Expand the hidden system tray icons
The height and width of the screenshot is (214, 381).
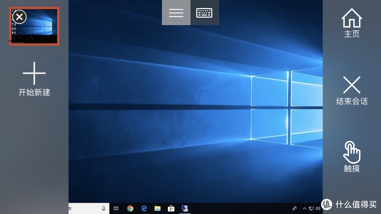point(304,208)
